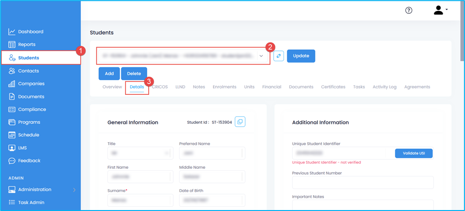Open the user profile account menu
Screen dimensions: 465x211
(x=440, y=10)
